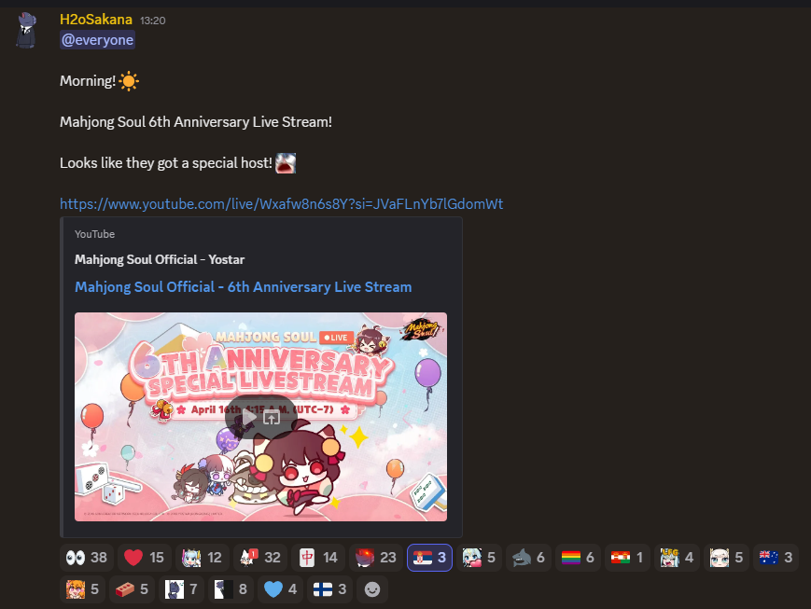
Task: Add the shark emoji reaction
Action: 528,558
